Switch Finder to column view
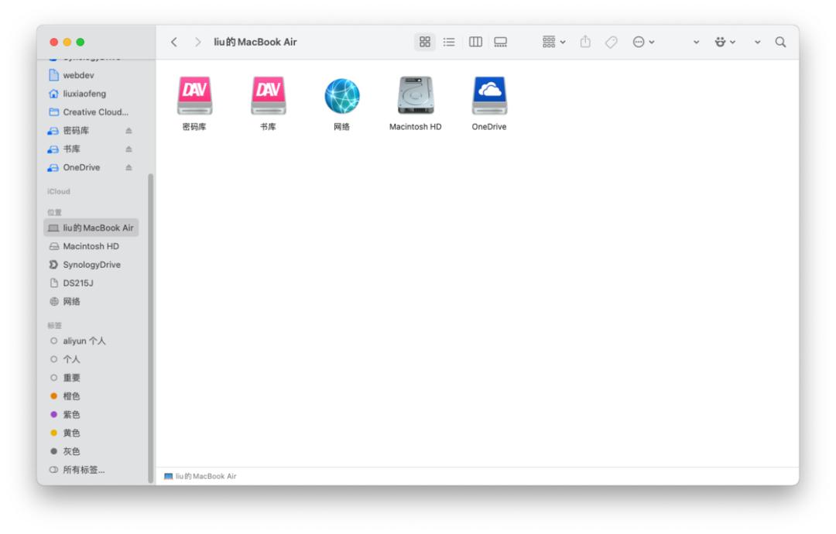This screenshot has width=836, height=534. coord(475,42)
